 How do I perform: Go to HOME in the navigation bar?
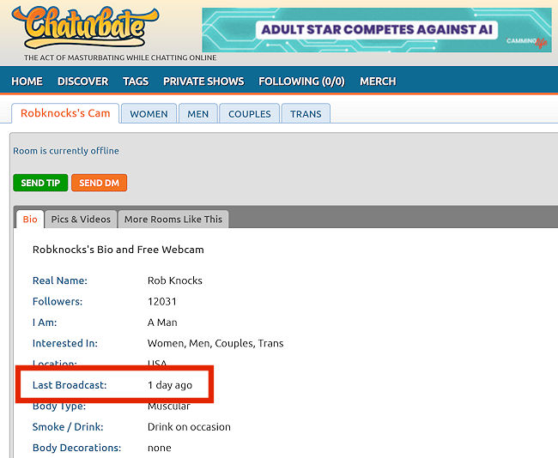coord(27,81)
